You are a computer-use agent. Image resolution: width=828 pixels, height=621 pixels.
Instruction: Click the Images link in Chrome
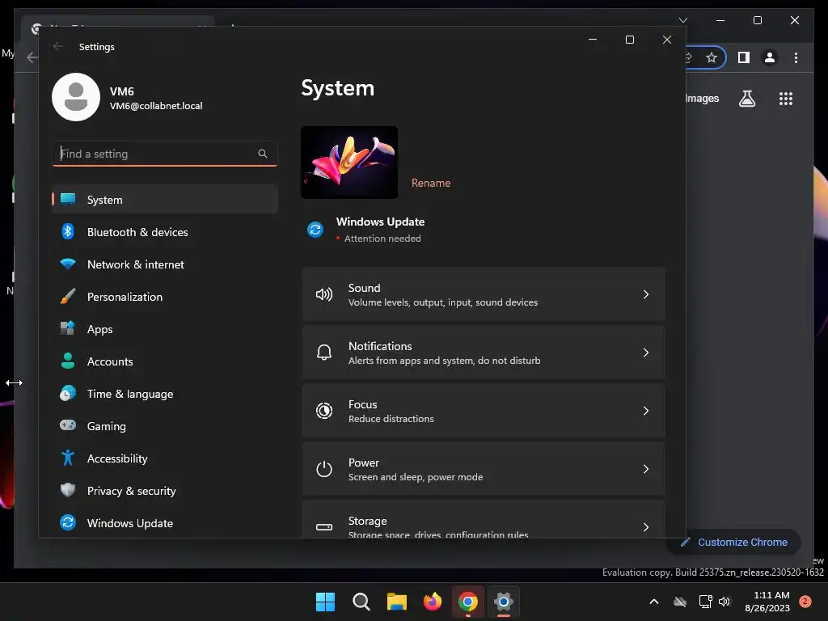703,99
